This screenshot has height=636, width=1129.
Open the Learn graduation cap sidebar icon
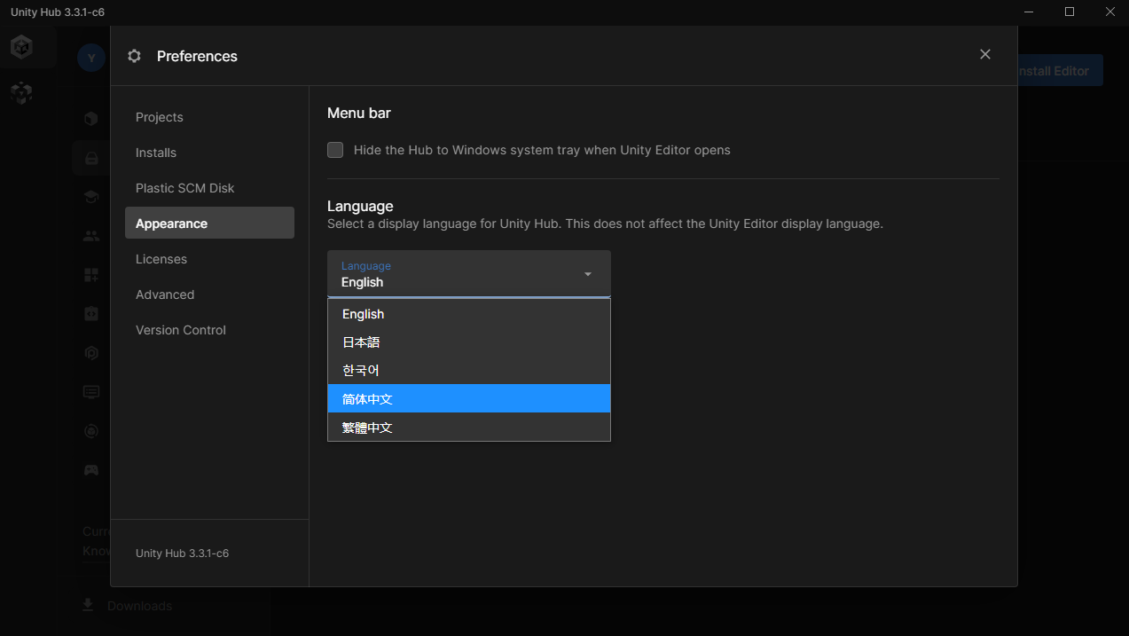pos(90,197)
